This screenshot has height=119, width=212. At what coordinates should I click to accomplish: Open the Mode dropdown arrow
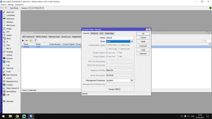click(132, 41)
